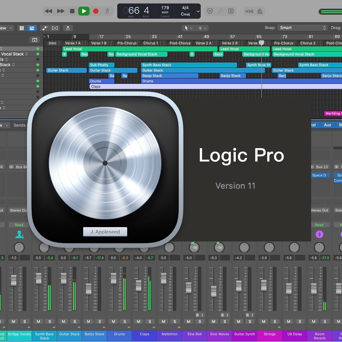This screenshot has height=342, width=342.
Task: Toggle the Catch Playhead icon
Action: coord(68,28)
